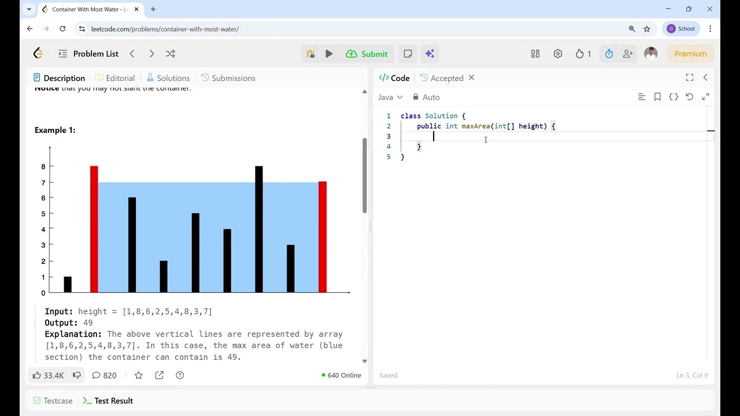Screen dimensions: 740x416
Task: View site information icon in address bar
Action: pyautogui.click(x=82, y=29)
